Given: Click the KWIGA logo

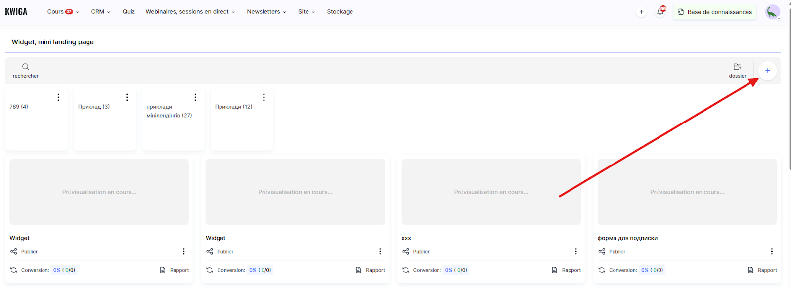Looking at the screenshot, I should click(16, 12).
